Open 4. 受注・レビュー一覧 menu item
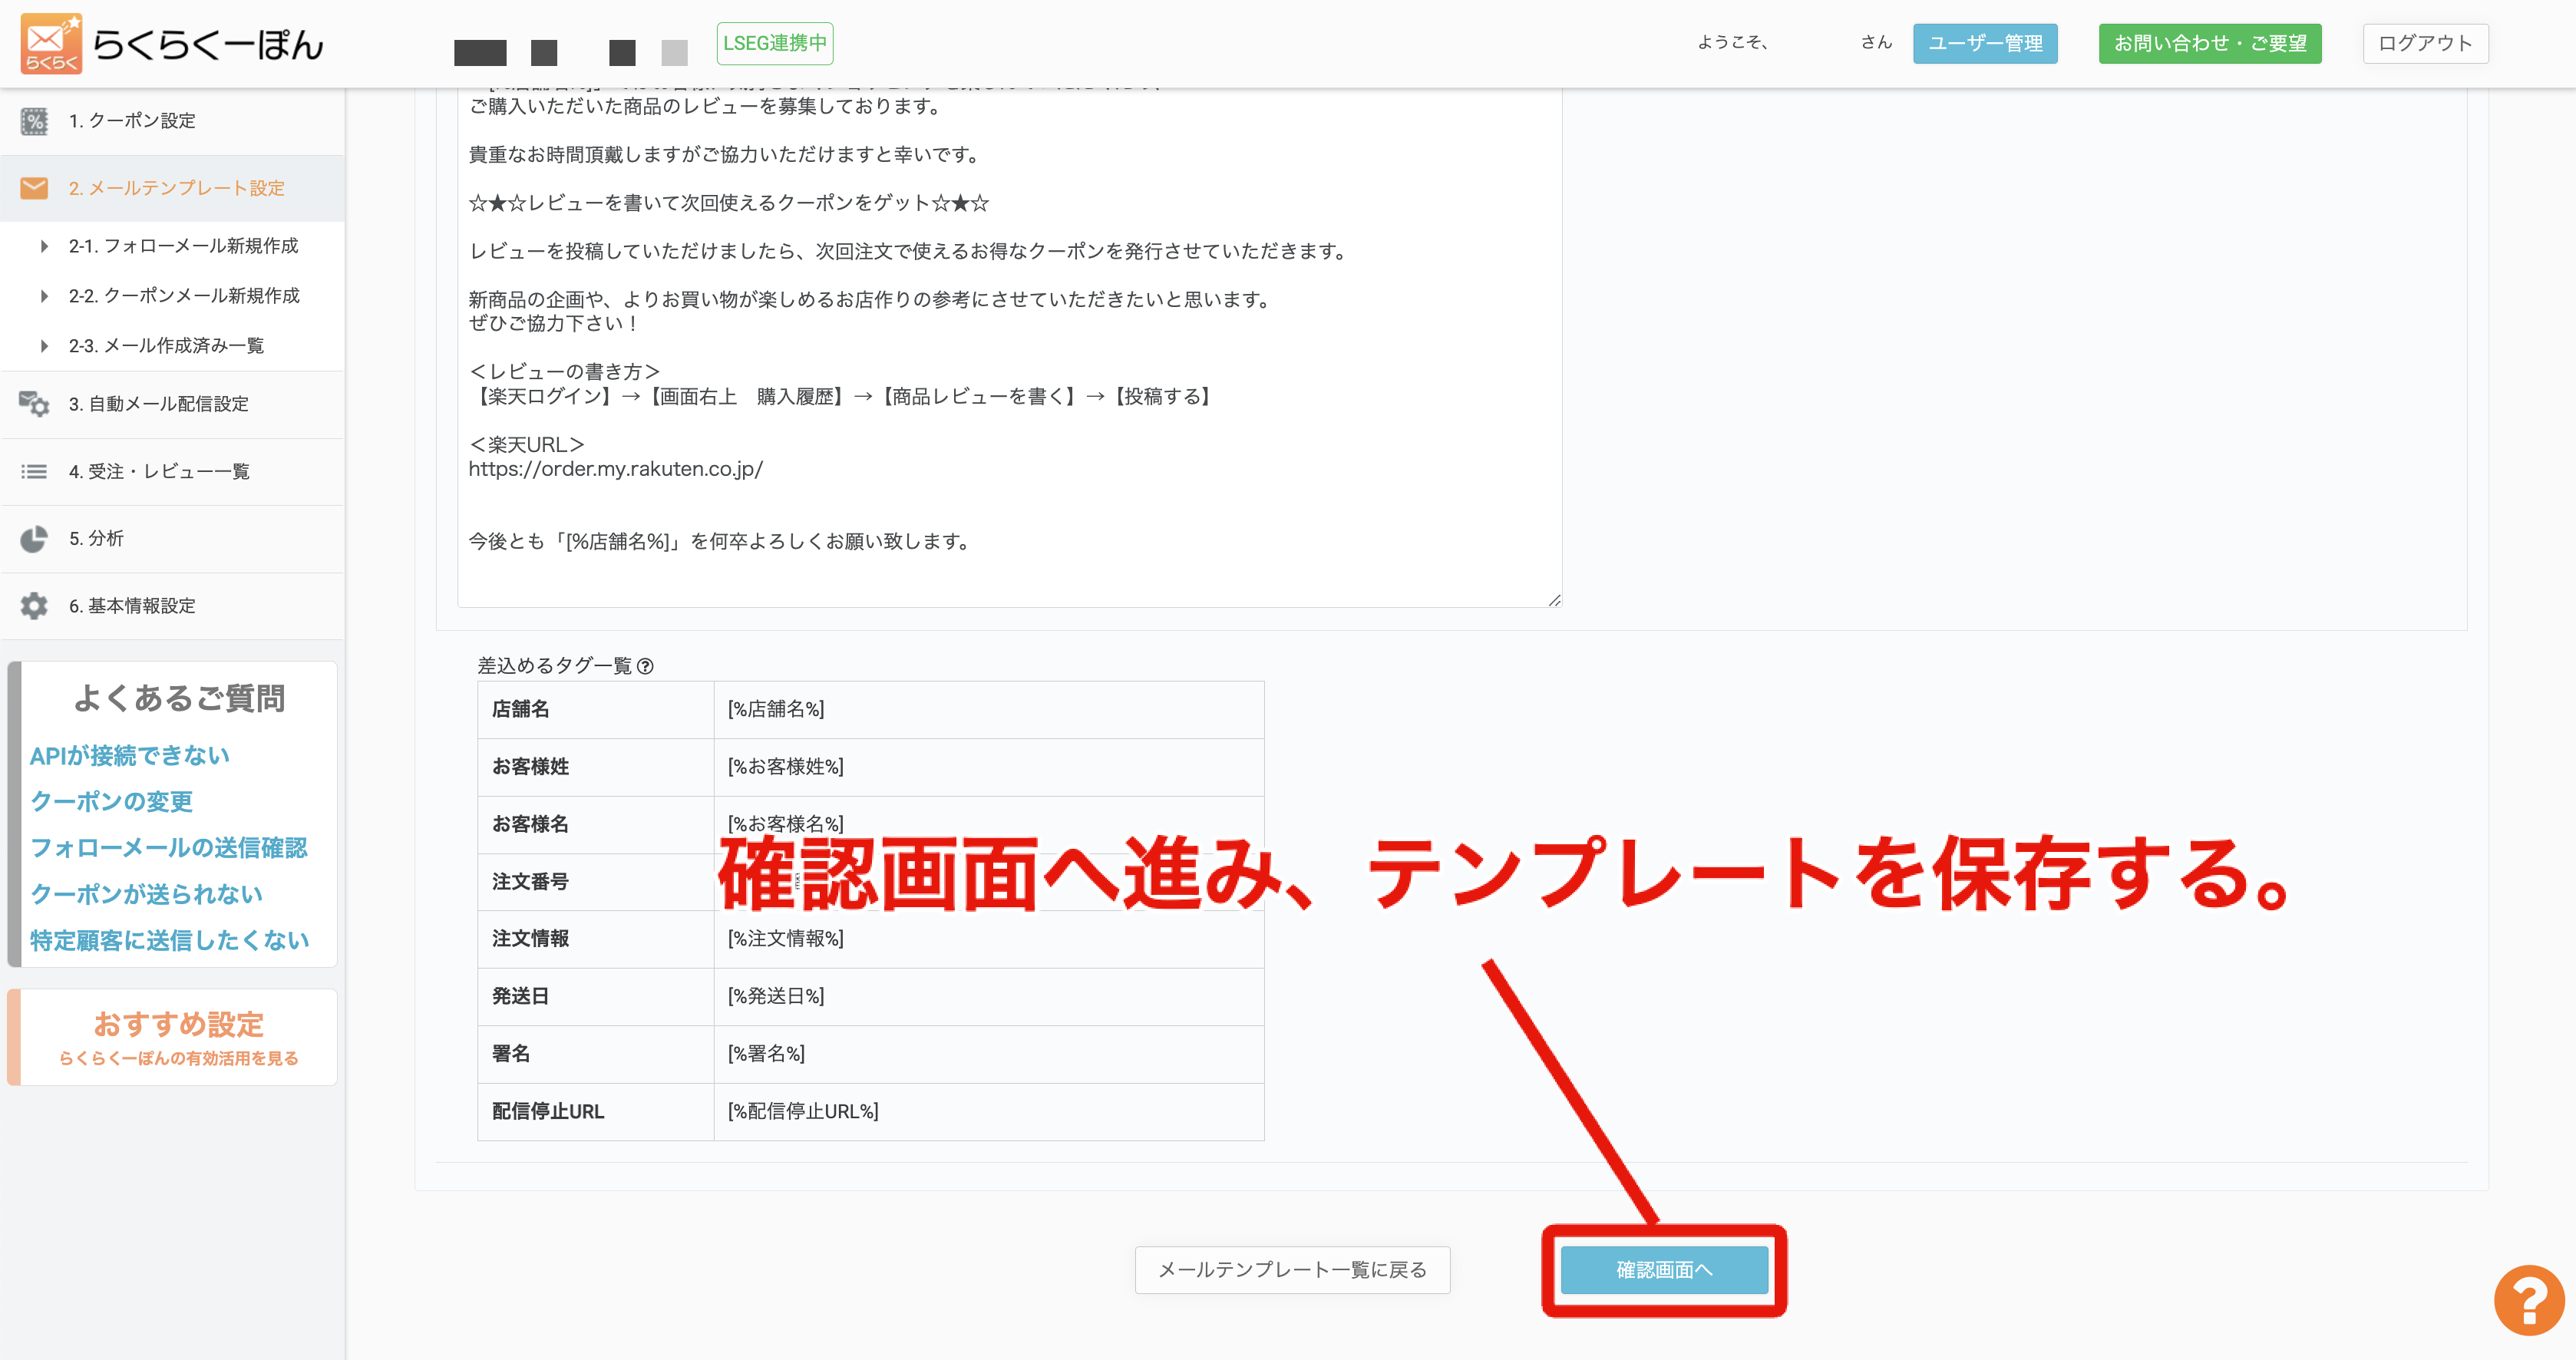 (172, 471)
